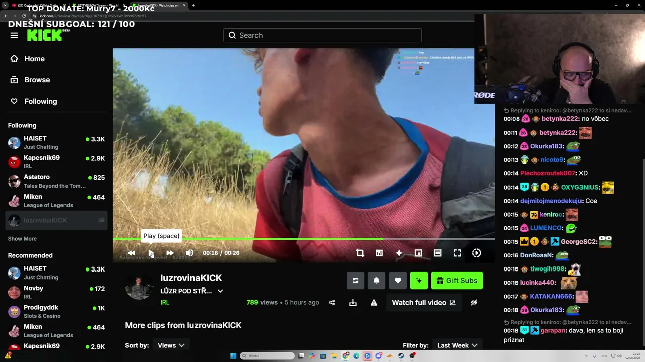Open Watch full video link
The height and width of the screenshot is (362, 645).
pyautogui.click(x=424, y=303)
